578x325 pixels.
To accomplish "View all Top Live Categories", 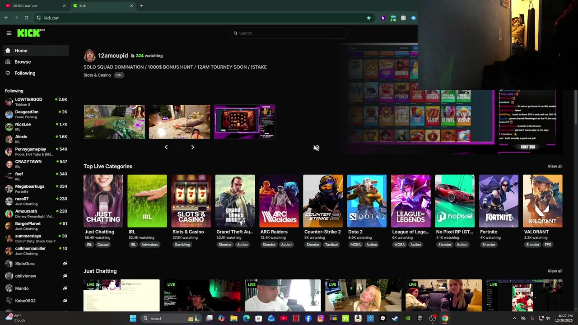I will pos(555,167).
